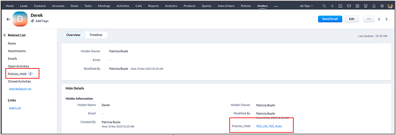The height and width of the screenshot is (135, 396).
Task: Open the Analytics module
Action: 171,6
